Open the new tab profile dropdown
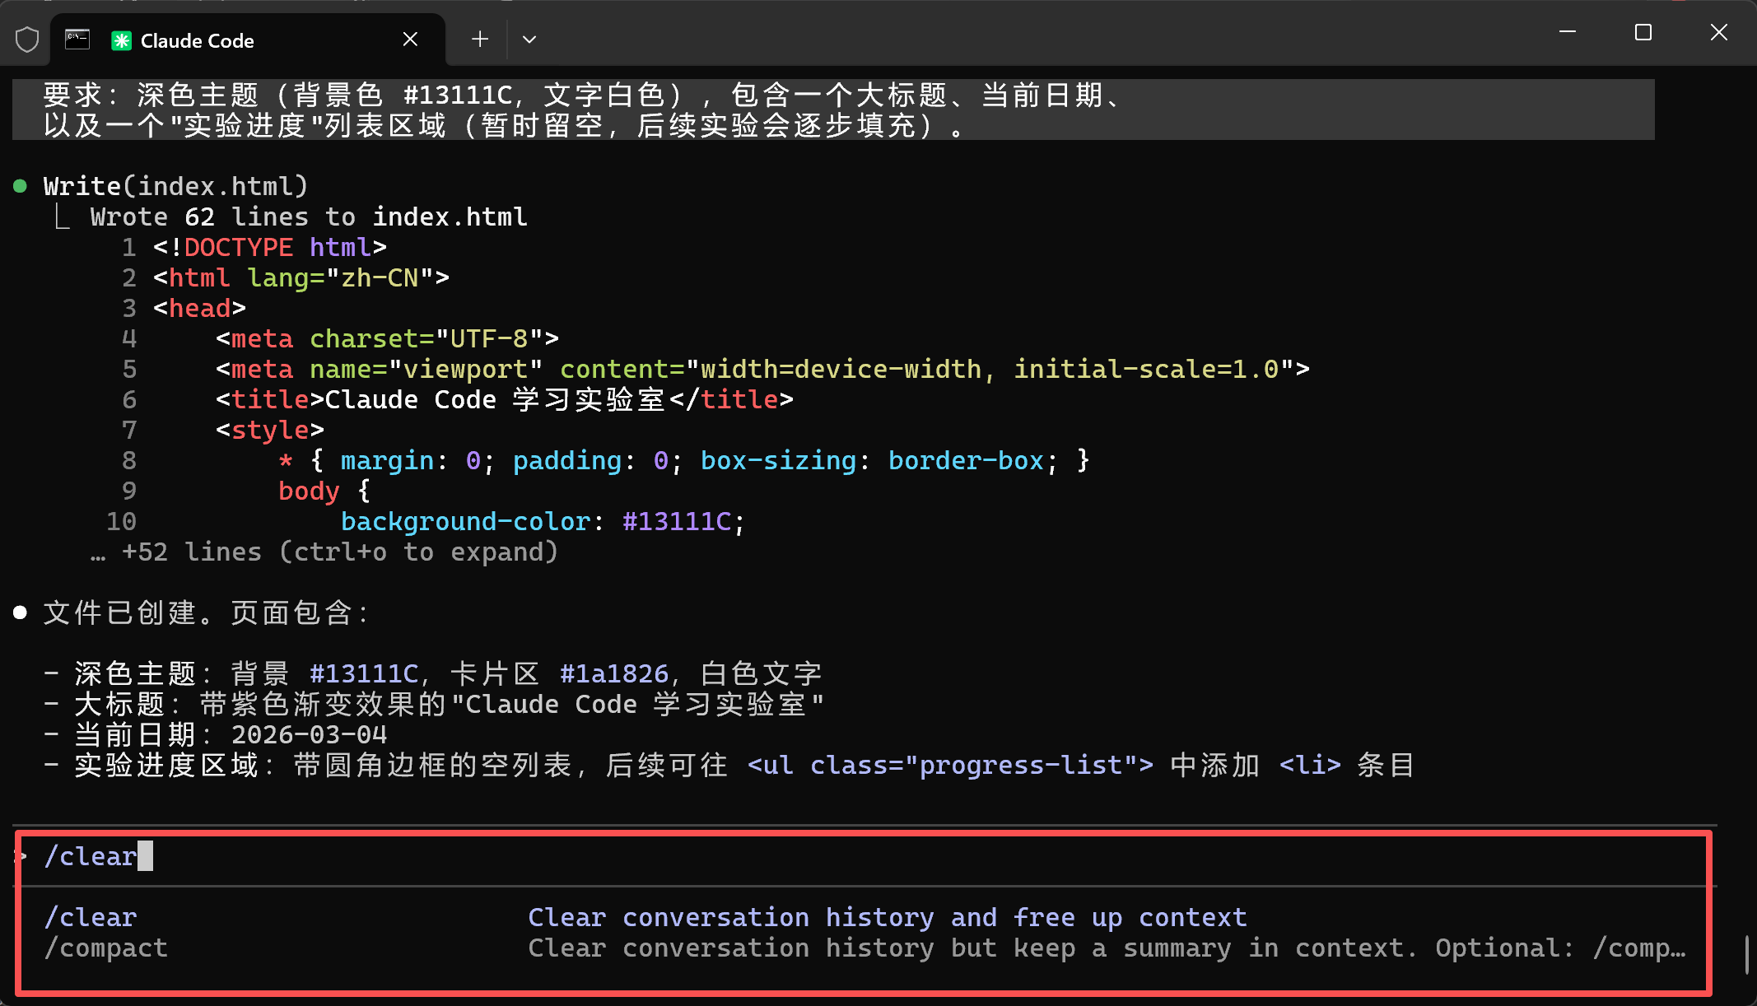The image size is (1757, 1006). click(x=529, y=40)
